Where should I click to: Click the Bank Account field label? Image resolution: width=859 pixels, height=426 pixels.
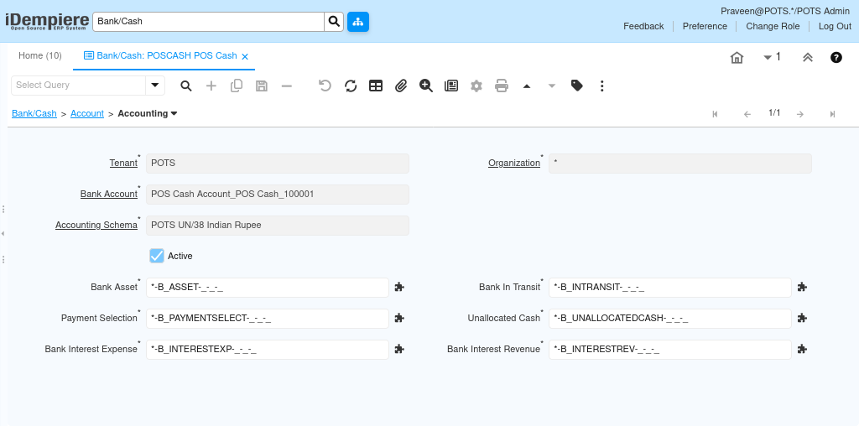(109, 194)
